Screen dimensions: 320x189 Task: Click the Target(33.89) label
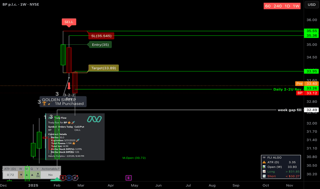pyautogui.click(x=103, y=68)
